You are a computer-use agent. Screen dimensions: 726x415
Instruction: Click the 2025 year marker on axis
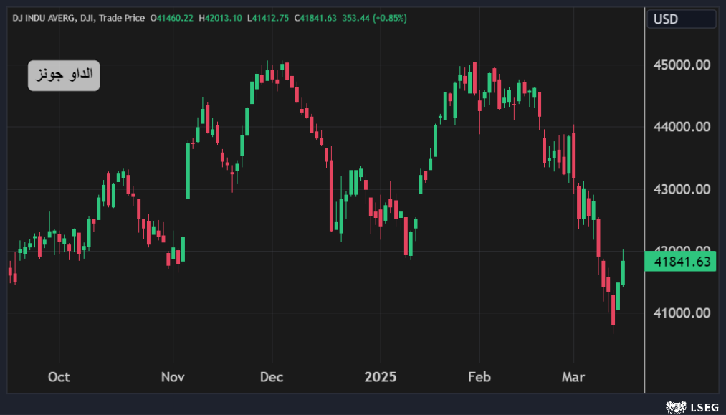(x=380, y=377)
